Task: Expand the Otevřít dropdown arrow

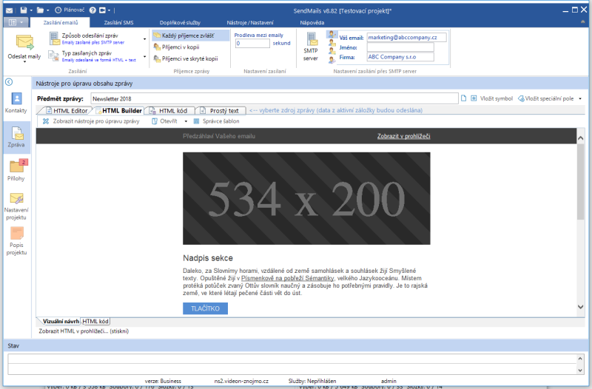Action: [186, 121]
